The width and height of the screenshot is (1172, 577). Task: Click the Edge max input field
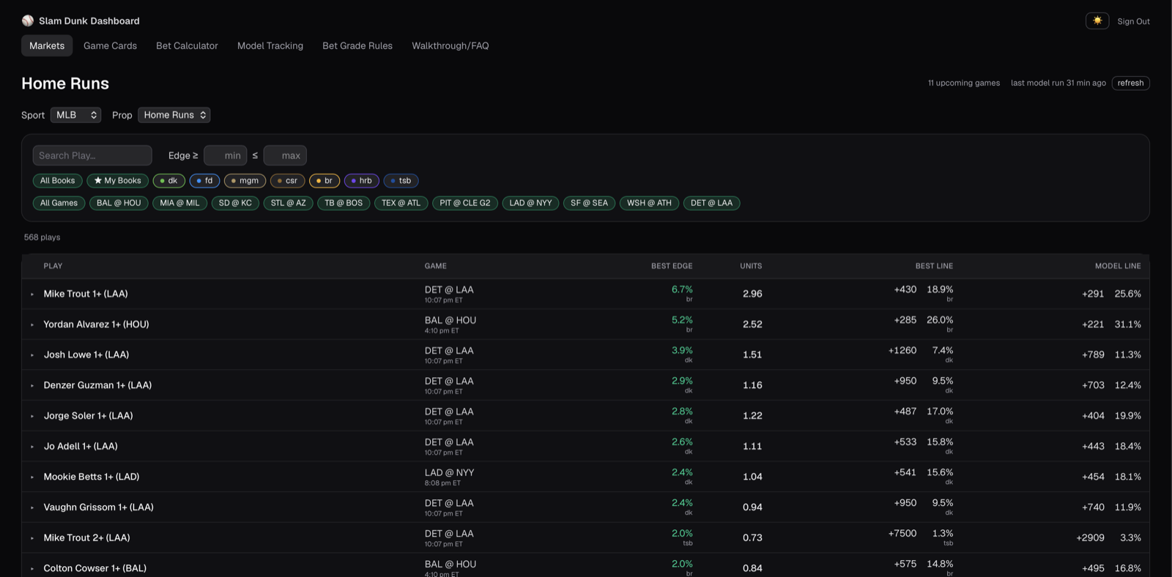(285, 155)
